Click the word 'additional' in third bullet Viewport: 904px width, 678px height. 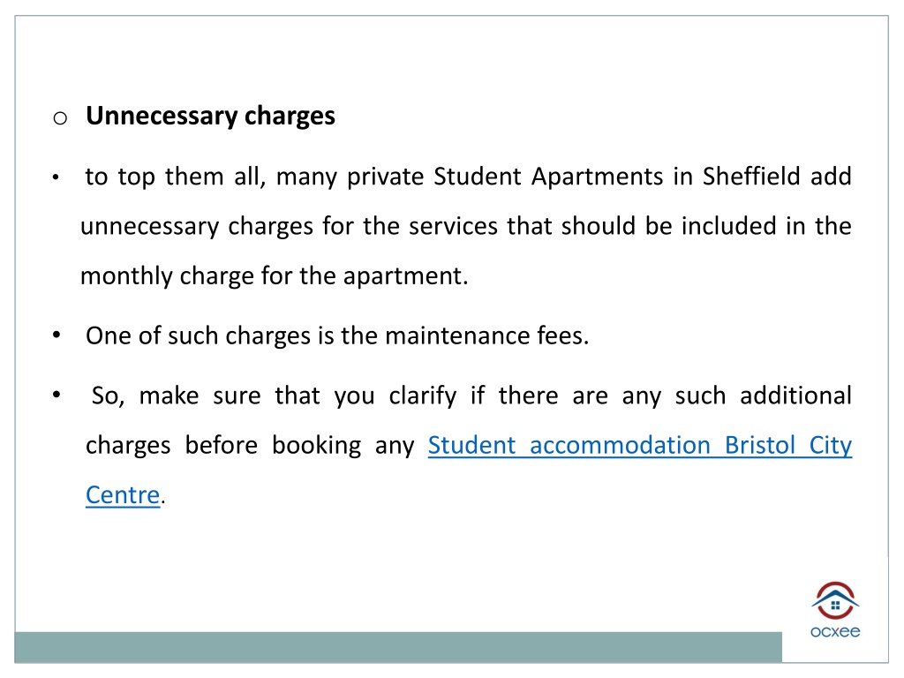tap(795, 395)
